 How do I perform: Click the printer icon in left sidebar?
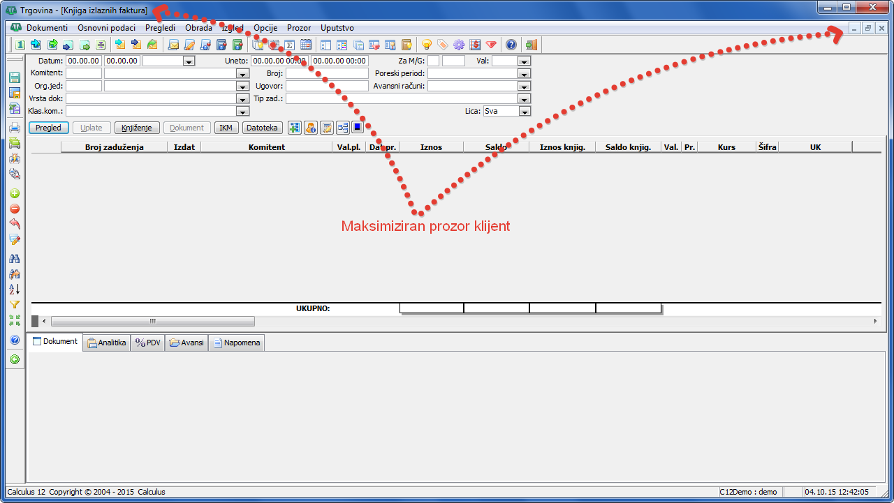pos(14,128)
